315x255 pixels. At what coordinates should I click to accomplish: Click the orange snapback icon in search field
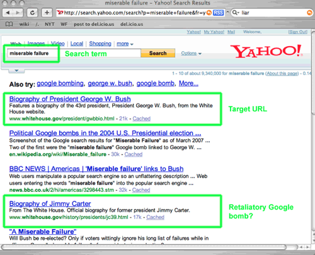309,13
